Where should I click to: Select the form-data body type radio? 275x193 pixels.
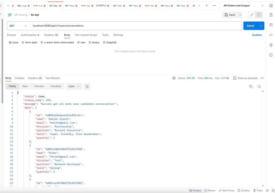point(23,42)
